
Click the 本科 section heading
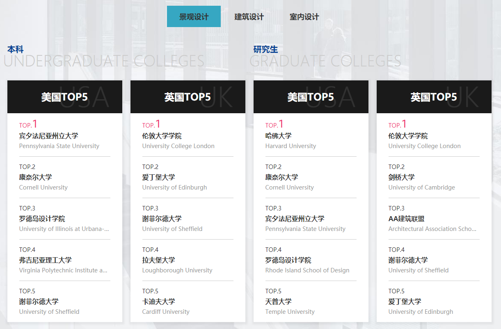click(x=16, y=49)
